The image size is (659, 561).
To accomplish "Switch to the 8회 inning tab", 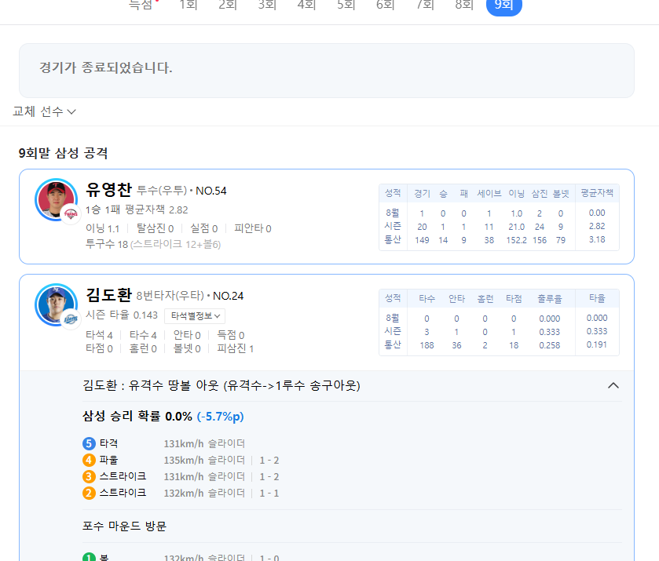I will coord(464,5).
